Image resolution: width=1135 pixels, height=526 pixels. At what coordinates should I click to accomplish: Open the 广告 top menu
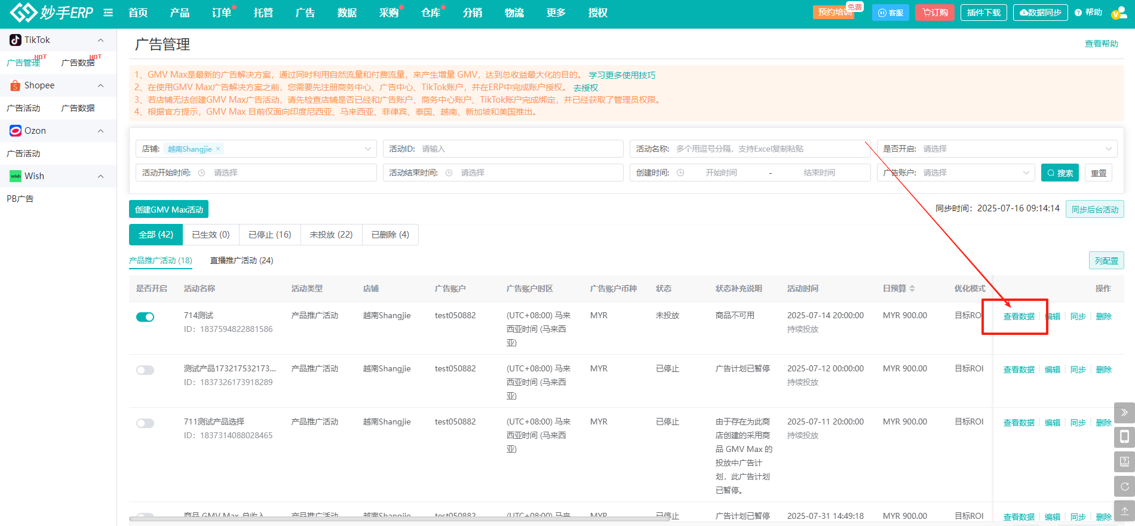(305, 13)
